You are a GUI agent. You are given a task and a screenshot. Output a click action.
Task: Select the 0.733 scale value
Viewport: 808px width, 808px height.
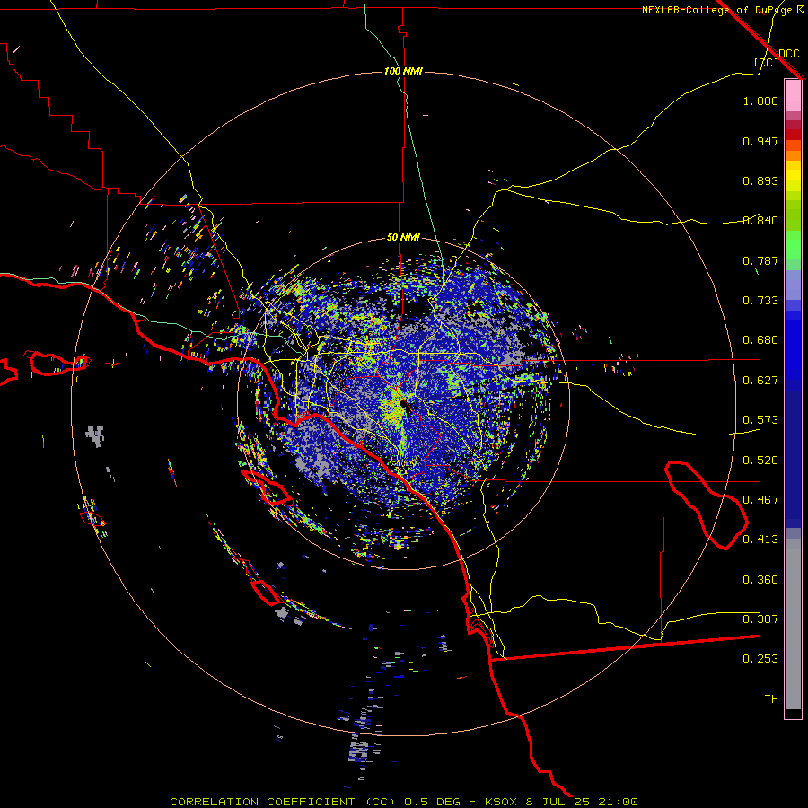point(760,301)
